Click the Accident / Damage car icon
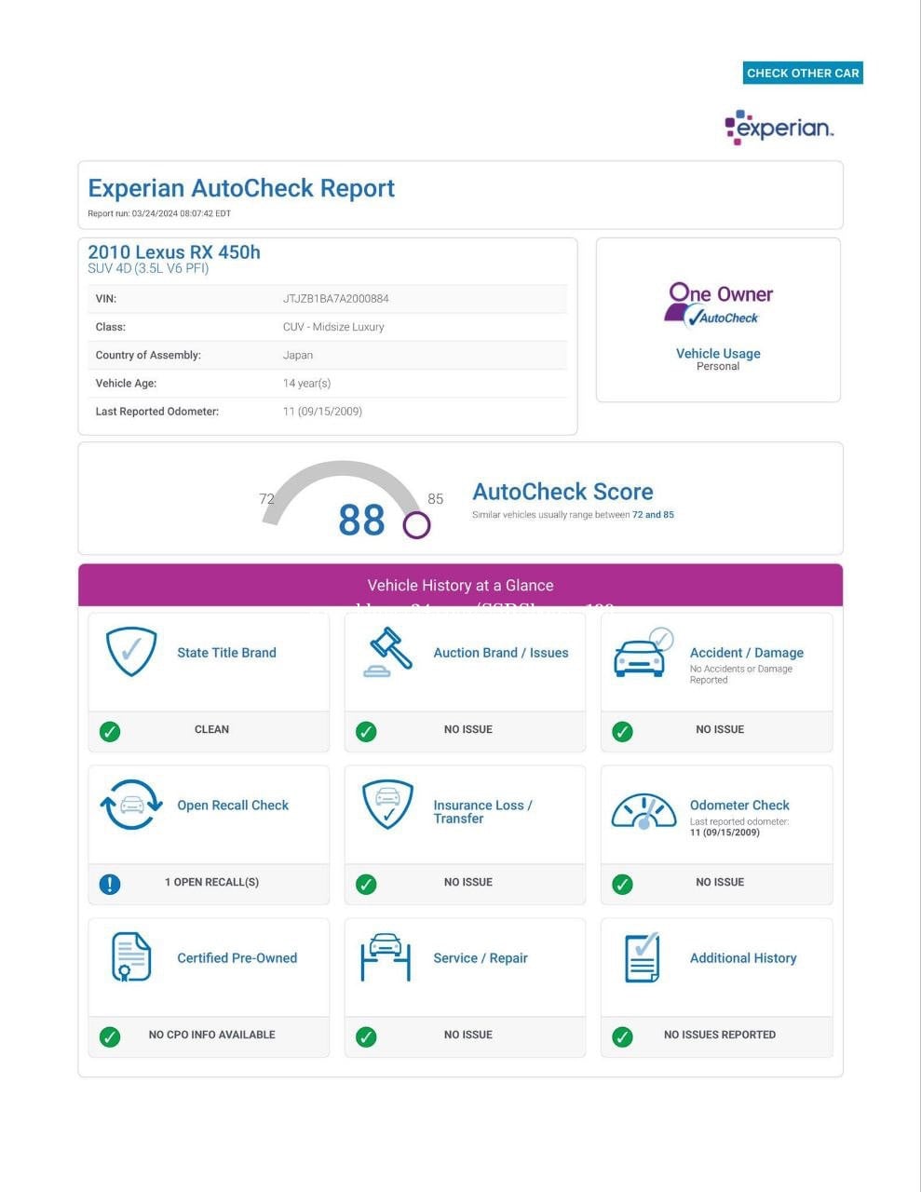 point(642,652)
